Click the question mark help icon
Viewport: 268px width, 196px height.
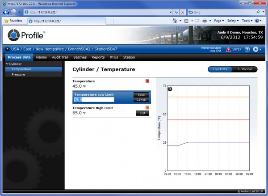[247, 50]
